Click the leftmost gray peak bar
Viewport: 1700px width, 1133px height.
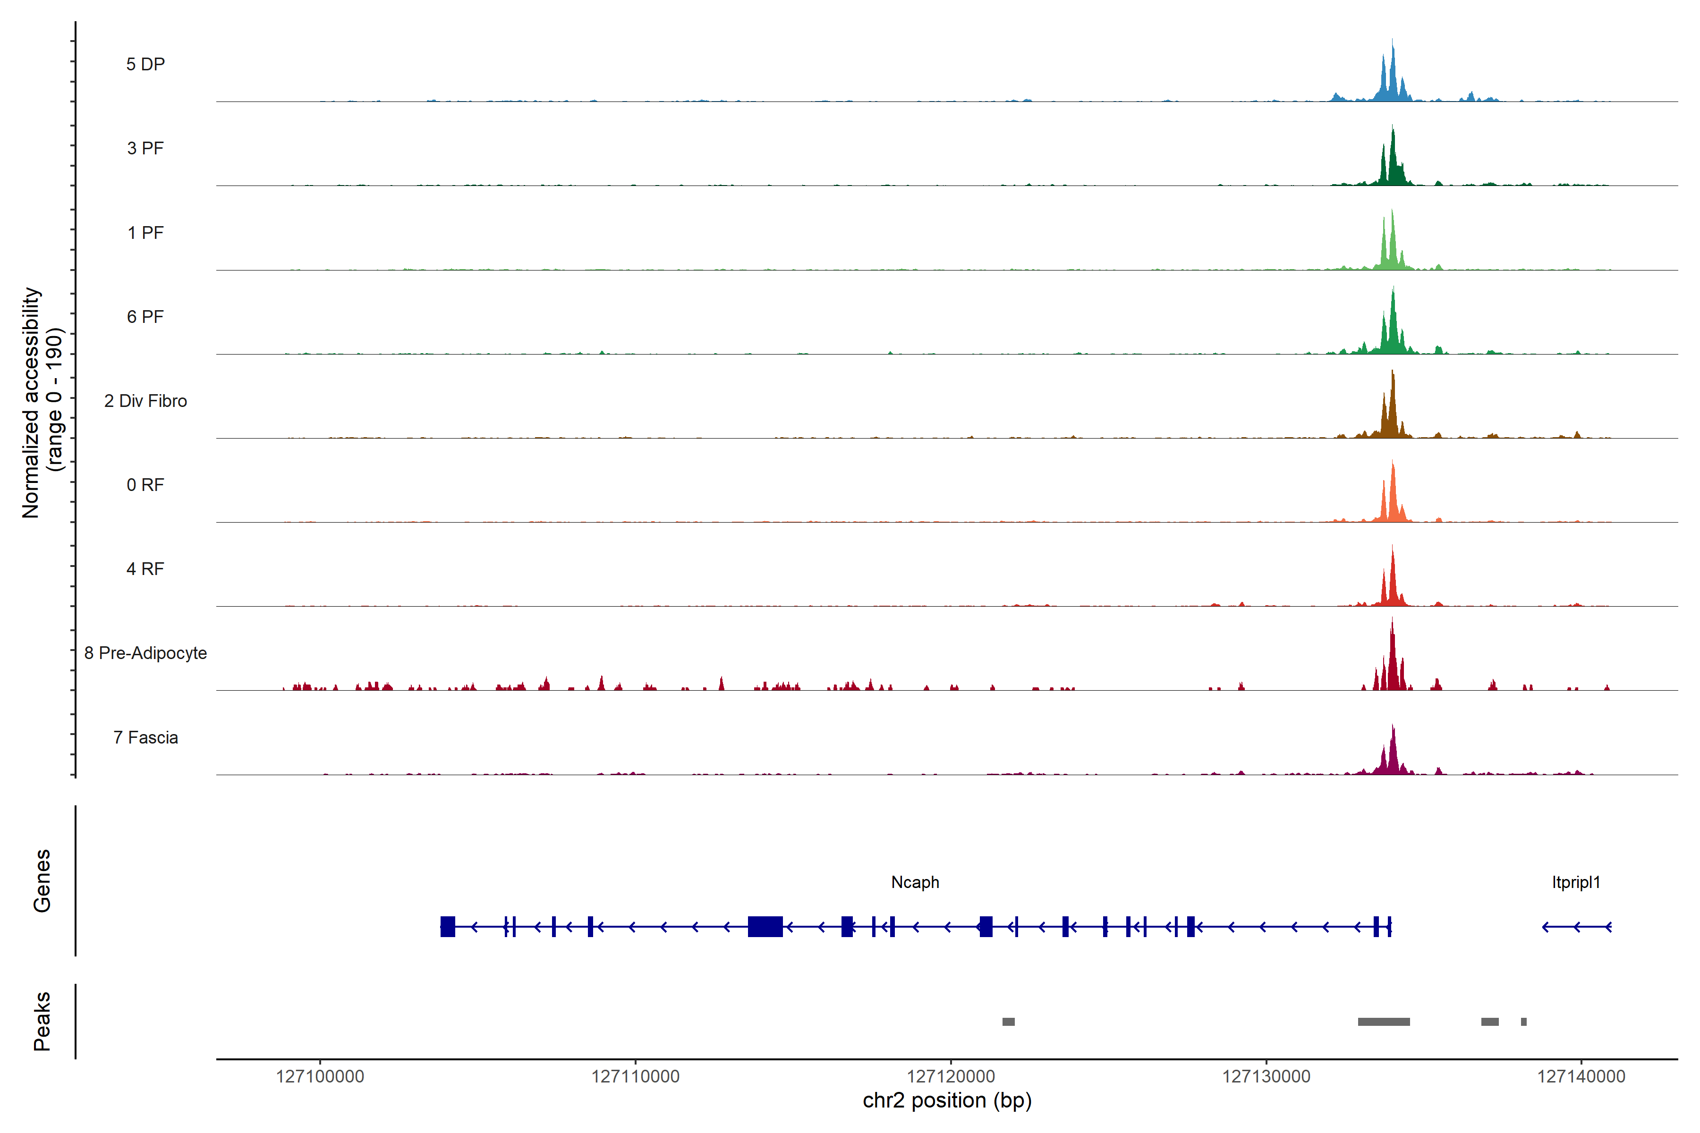(1008, 1022)
